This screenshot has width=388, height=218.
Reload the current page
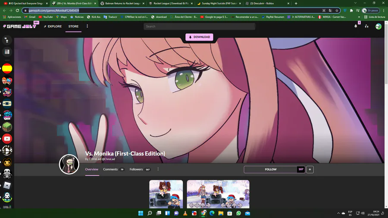[17, 10]
